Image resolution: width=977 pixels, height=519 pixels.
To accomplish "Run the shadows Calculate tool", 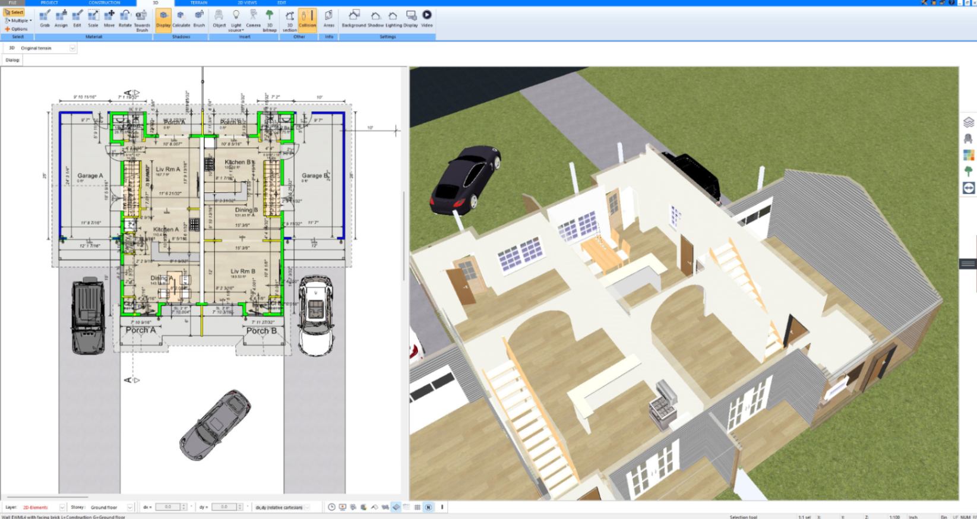I will coord(181,19).
